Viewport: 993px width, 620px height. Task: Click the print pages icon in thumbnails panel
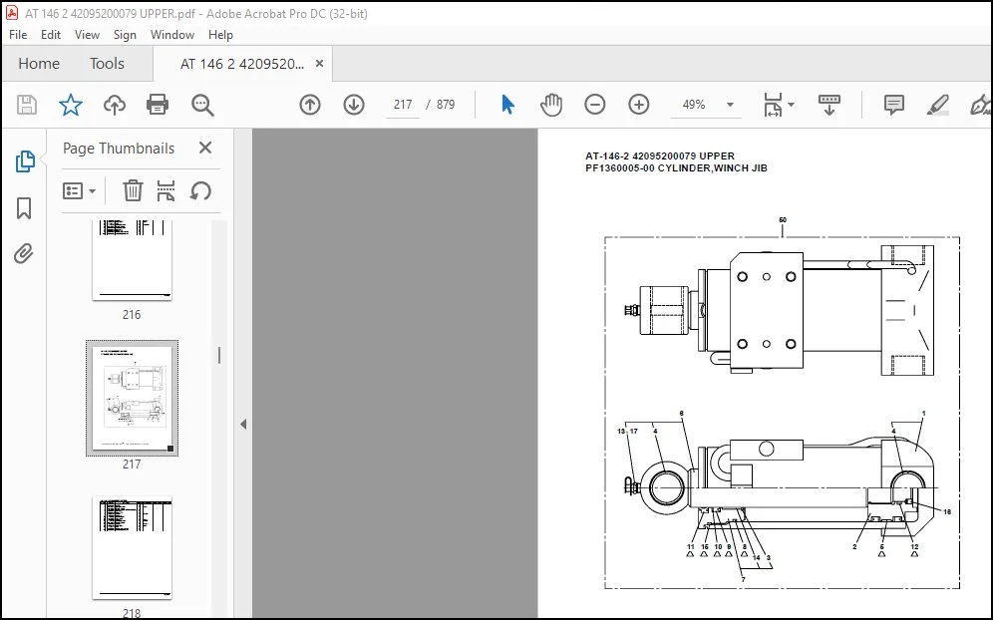165,190
